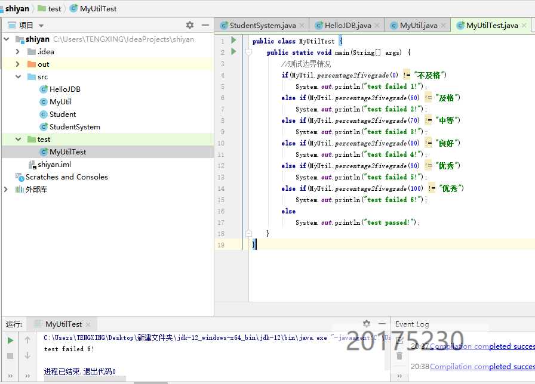
Task: Stop the running process square button
Action: [x=10, y=356]
